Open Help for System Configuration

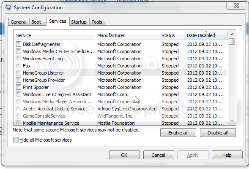227,155
